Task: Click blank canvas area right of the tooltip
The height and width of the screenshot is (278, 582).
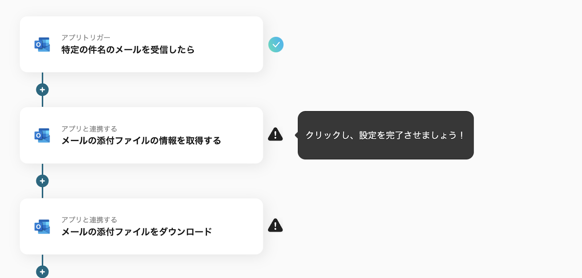Action: (527, 135)
